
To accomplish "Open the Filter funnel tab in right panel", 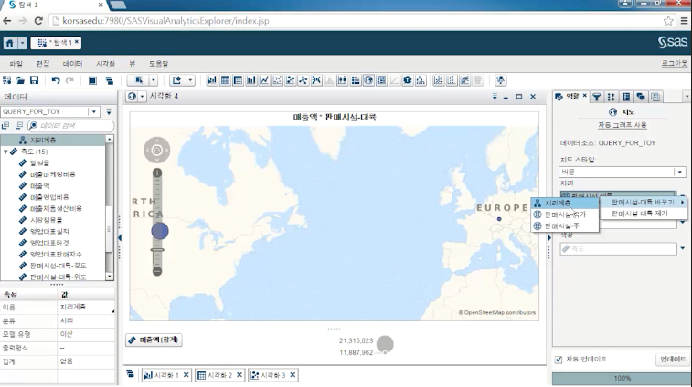I will 596,96.
